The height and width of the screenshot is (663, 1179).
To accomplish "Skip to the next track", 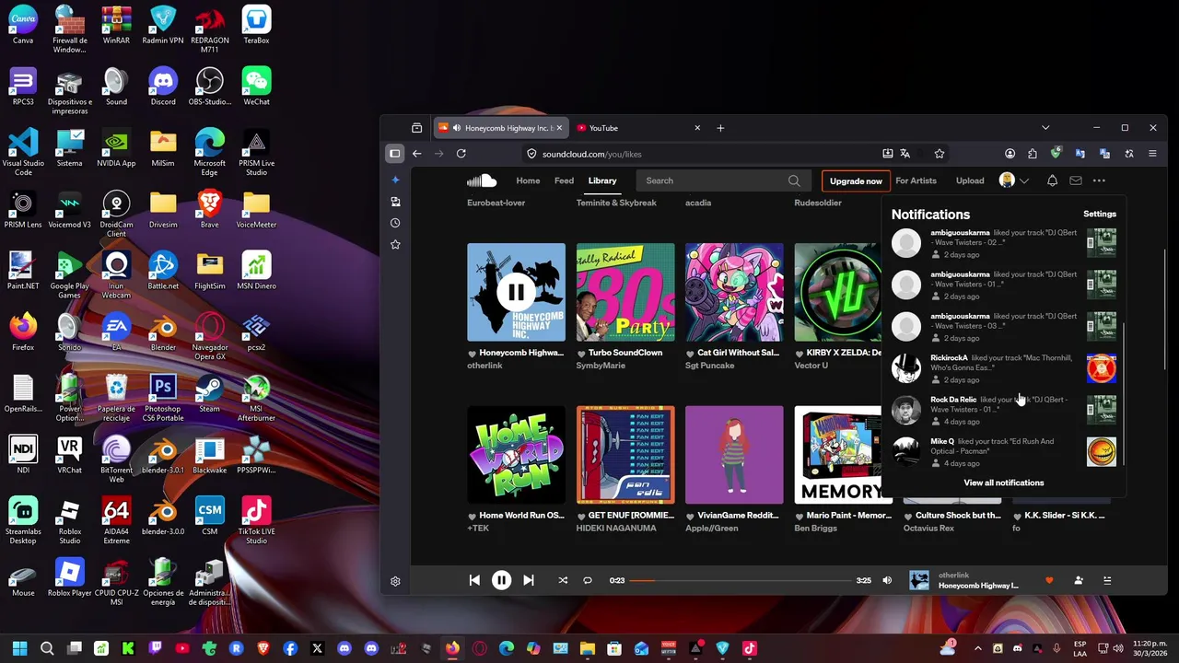I will coord(528,580).
